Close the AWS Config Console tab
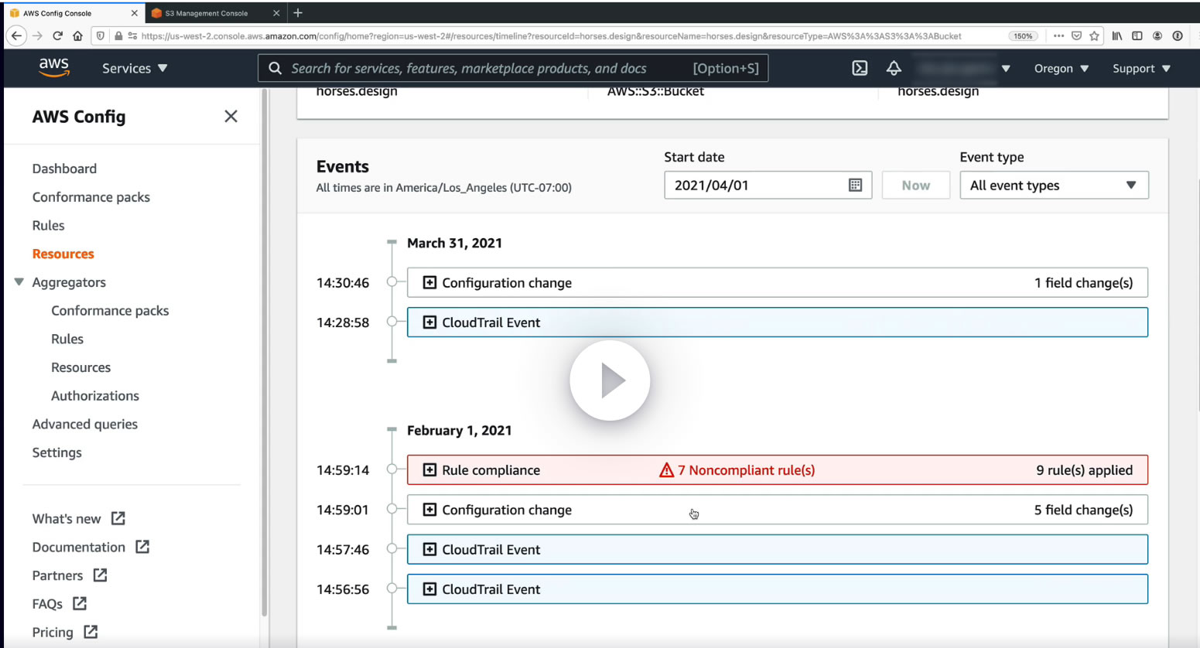1200x648 pixels. [135, 13]
